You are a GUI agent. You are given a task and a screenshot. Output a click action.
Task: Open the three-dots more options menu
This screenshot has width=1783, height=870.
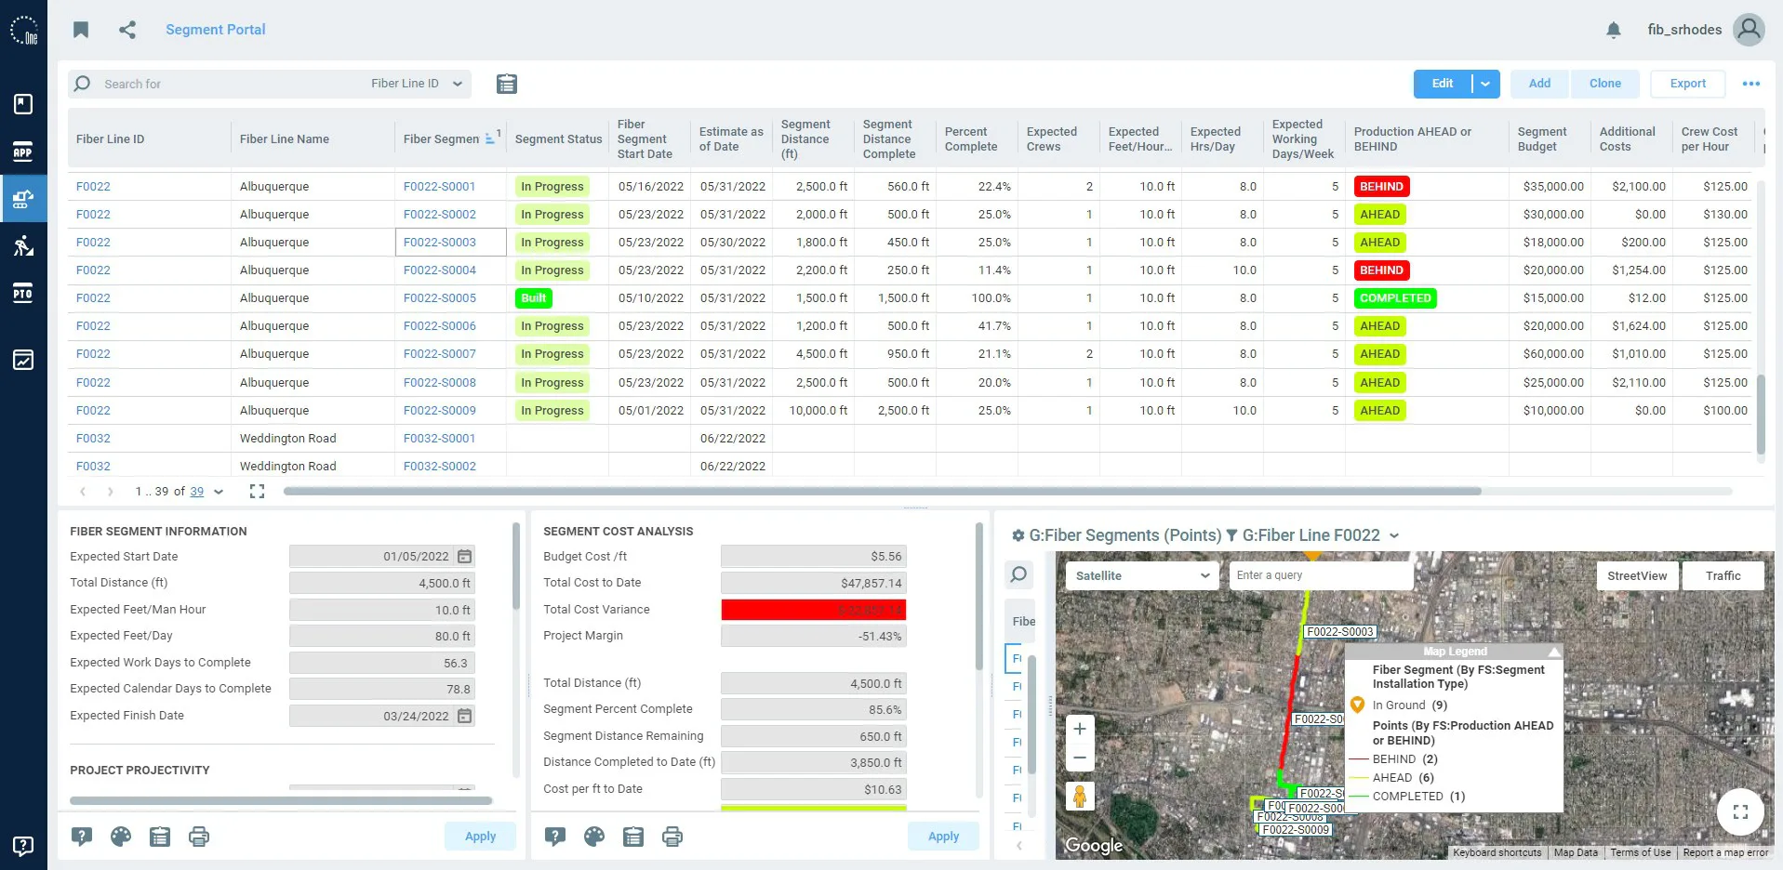pyautogui.click(x=1751, y=84)
